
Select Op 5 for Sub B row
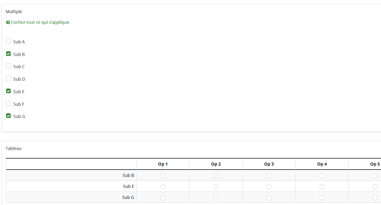point(375,176)
